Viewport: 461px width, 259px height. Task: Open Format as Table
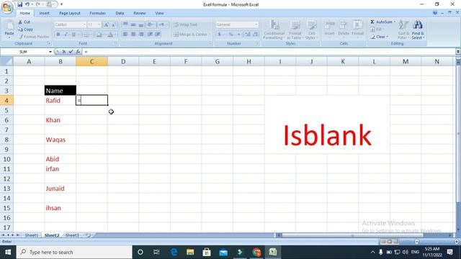[x=295, y=29]
